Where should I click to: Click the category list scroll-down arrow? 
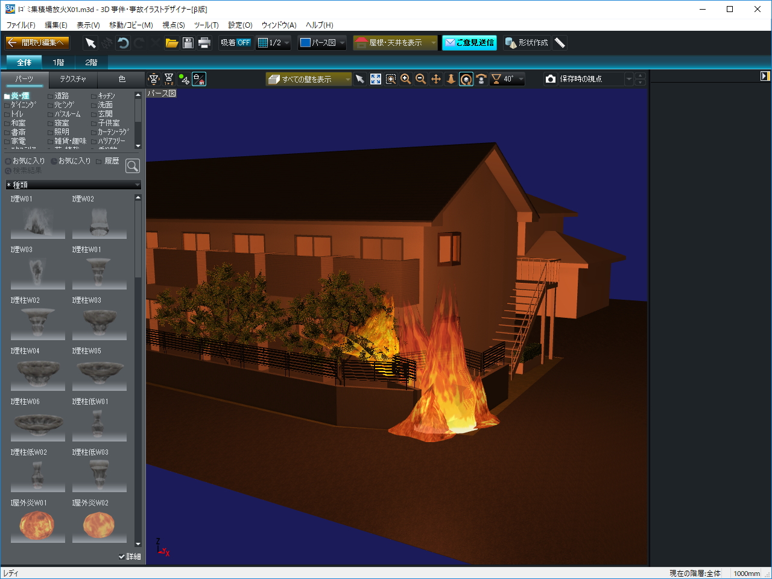click(x=138, y=146)
